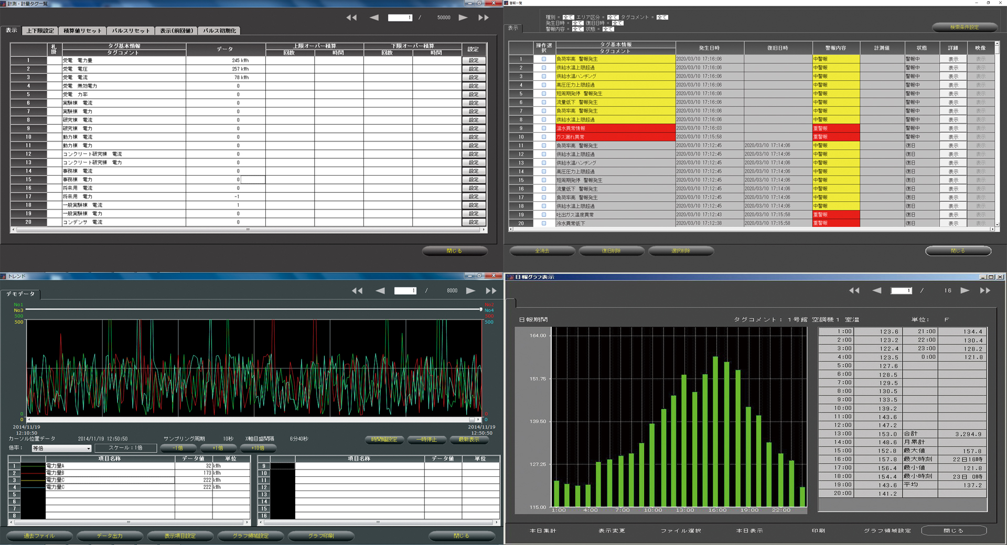Jump to last page in トレンド window
This screenshot has height=545, width=1007.
tap(491, 290)
